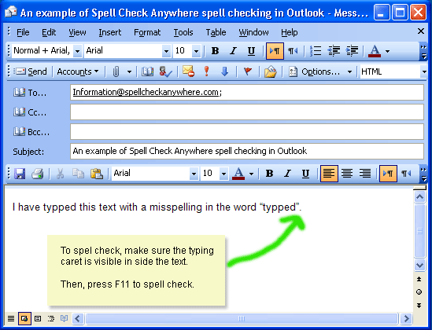Viewport: 432px width, 330px height.
Task: Switch to Outline view button
Action: pos(51,319)
